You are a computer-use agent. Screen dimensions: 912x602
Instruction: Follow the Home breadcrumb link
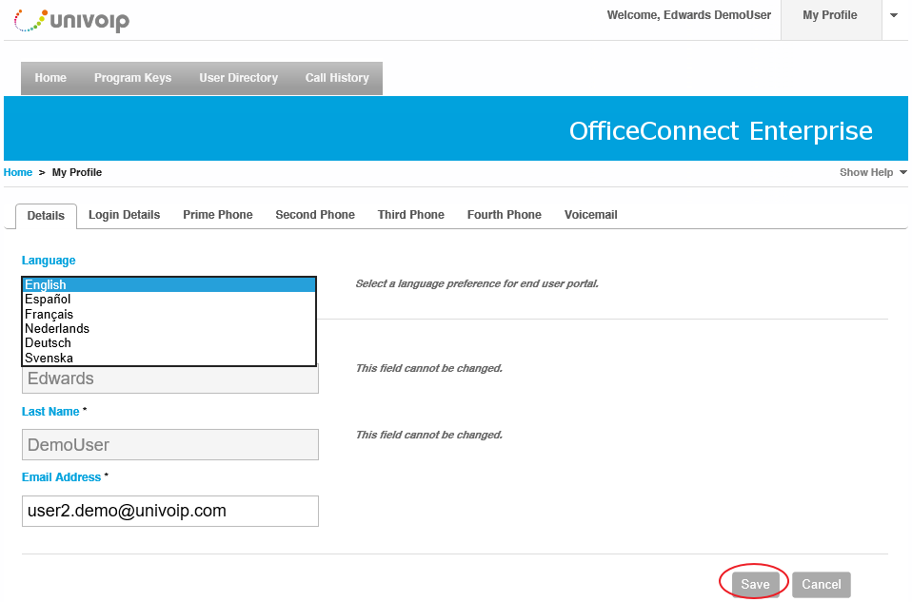[x=18, y=172]
